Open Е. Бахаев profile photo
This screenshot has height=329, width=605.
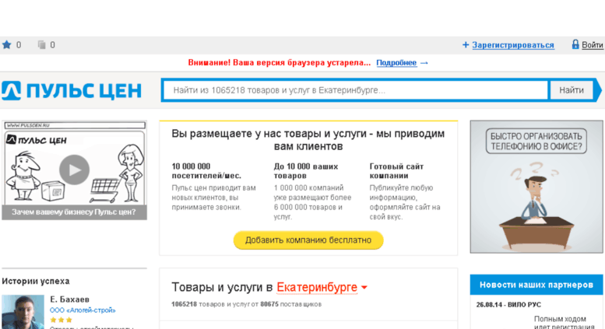pos(23,312)
